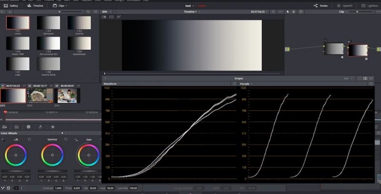Switch scopes to single view layout
The image size is (381, 194).
360,78
